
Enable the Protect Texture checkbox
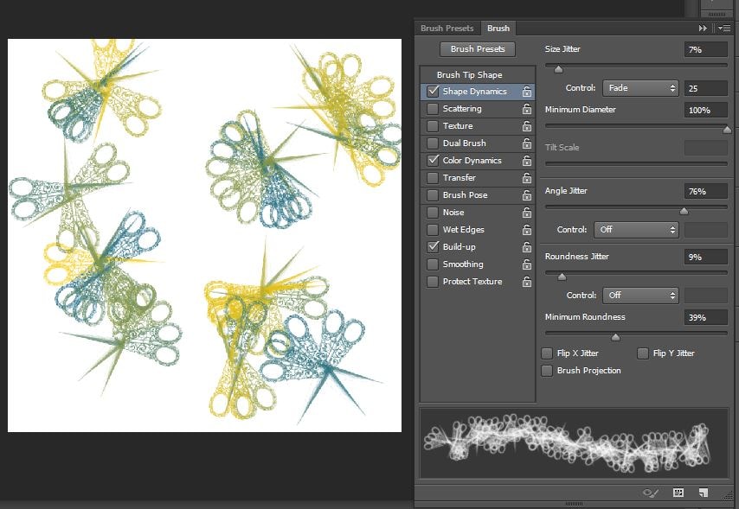pyautogui.click(x=433, y=282)
